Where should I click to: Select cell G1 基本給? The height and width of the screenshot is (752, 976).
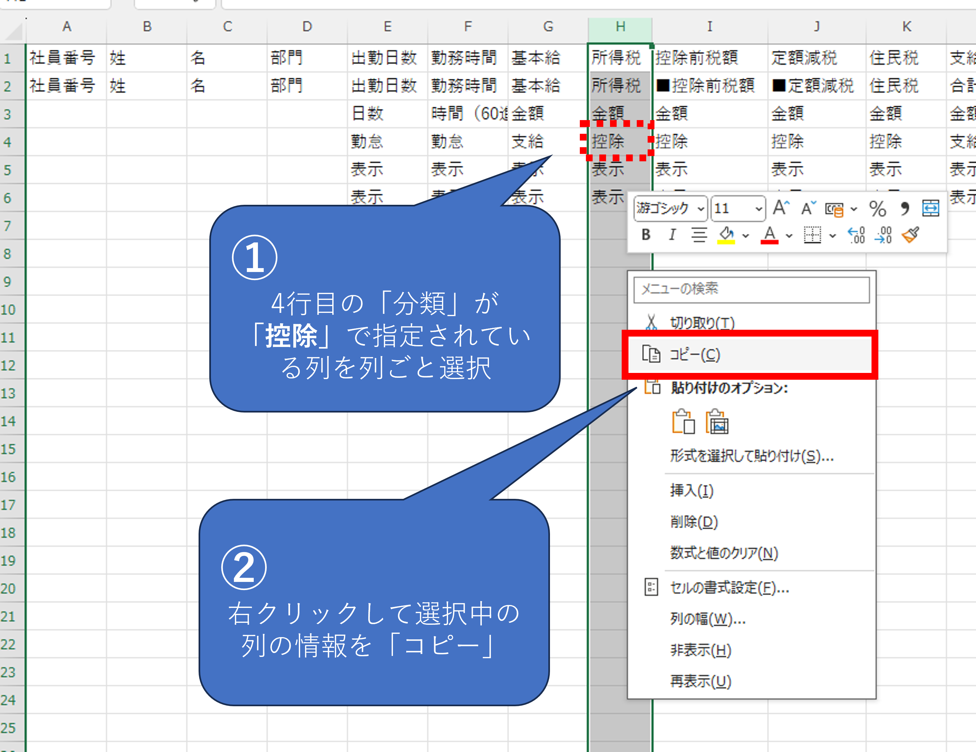548,58
